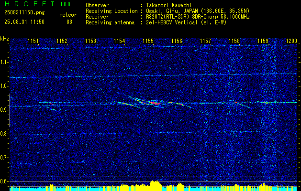Select the version number 1.0.0

(66, 4)
